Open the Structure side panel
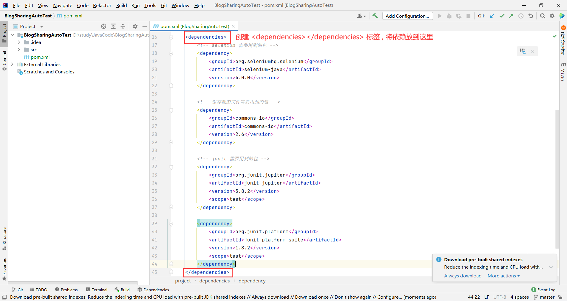This screenshot has height=301, width=567. point(4,239)
